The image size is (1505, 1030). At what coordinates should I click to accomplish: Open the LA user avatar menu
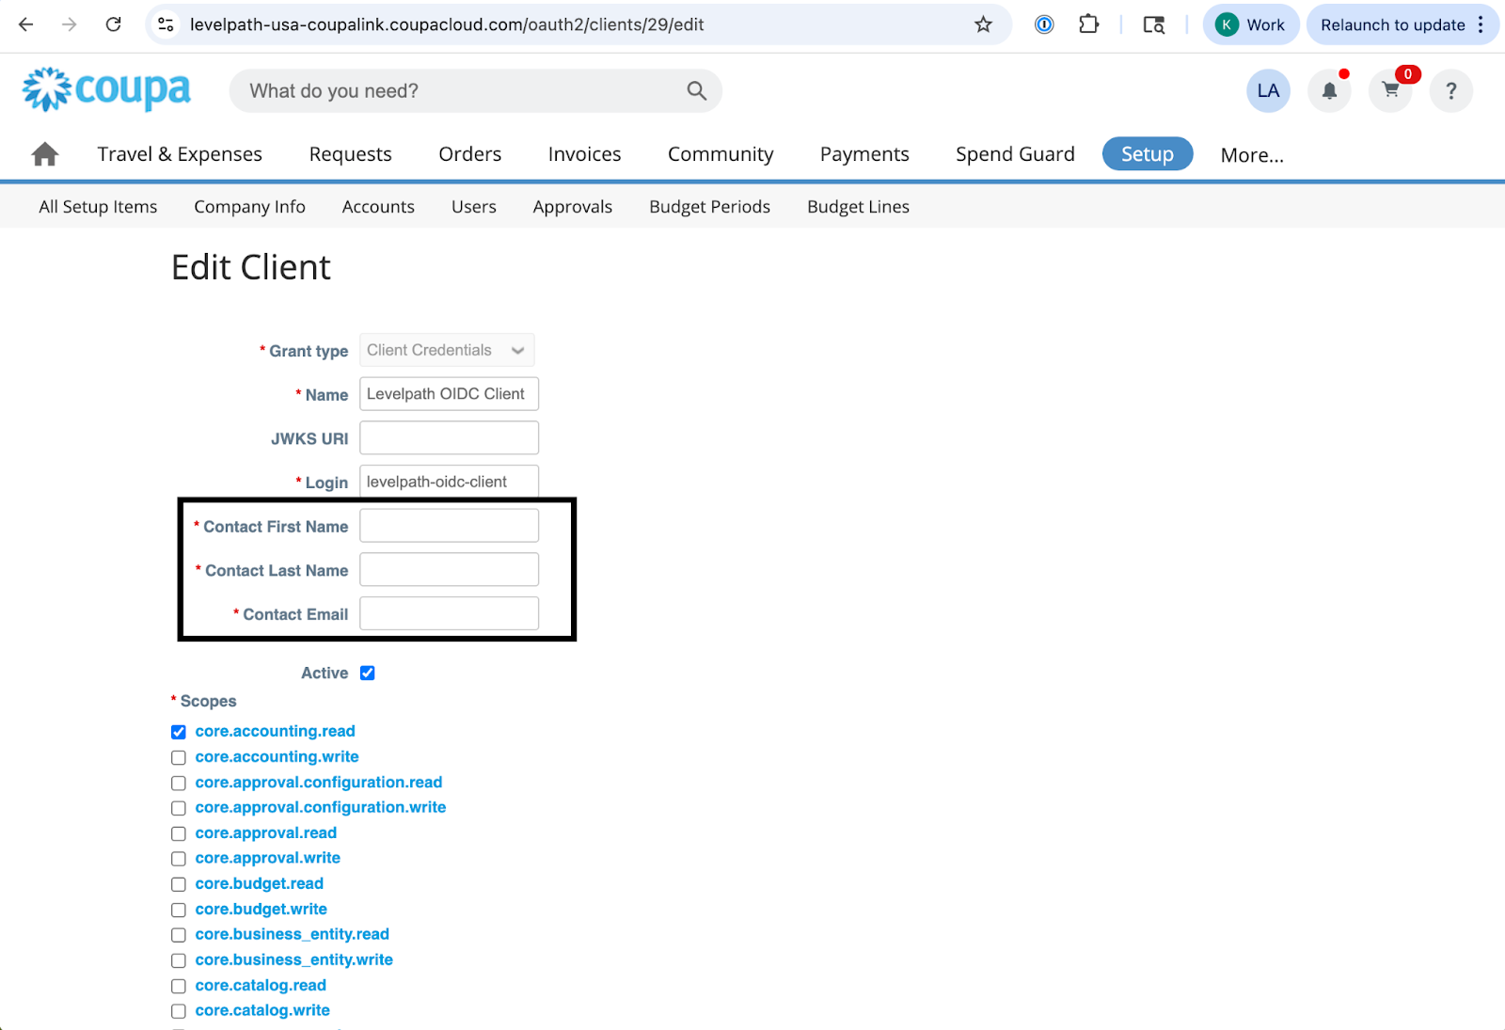click(x=1268, y=91)
